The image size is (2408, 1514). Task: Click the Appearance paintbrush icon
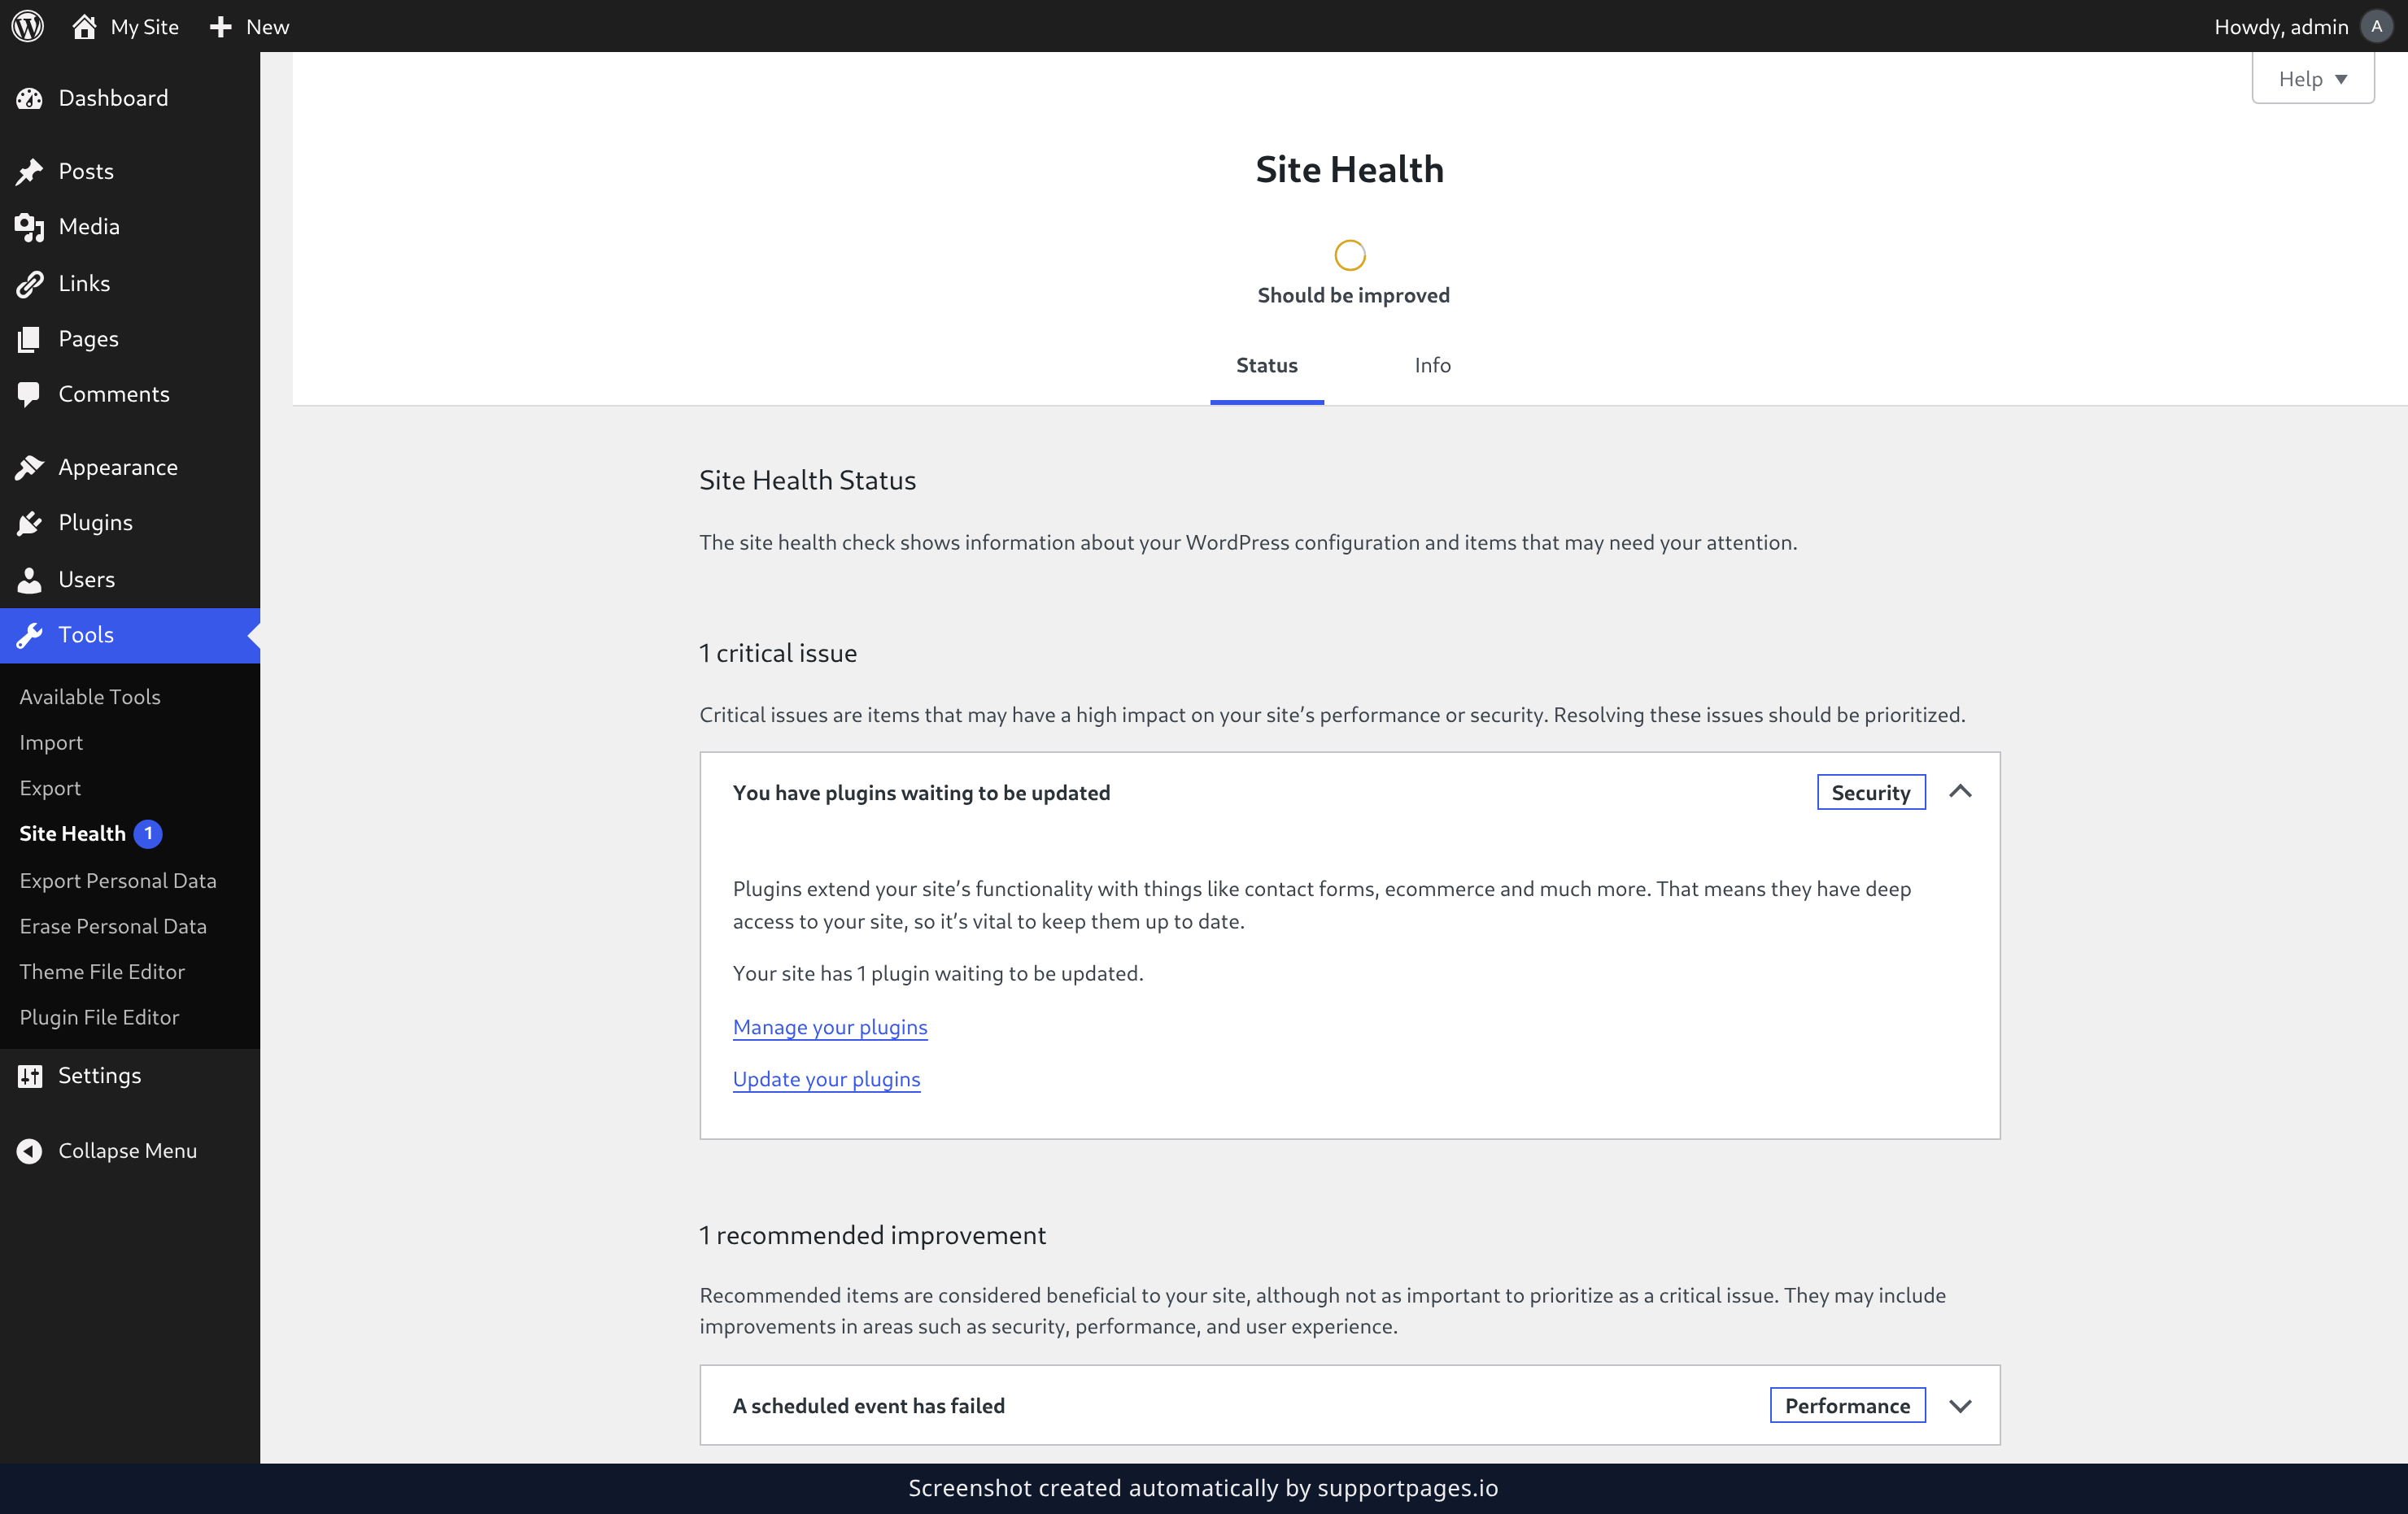(x=30, y=467)
